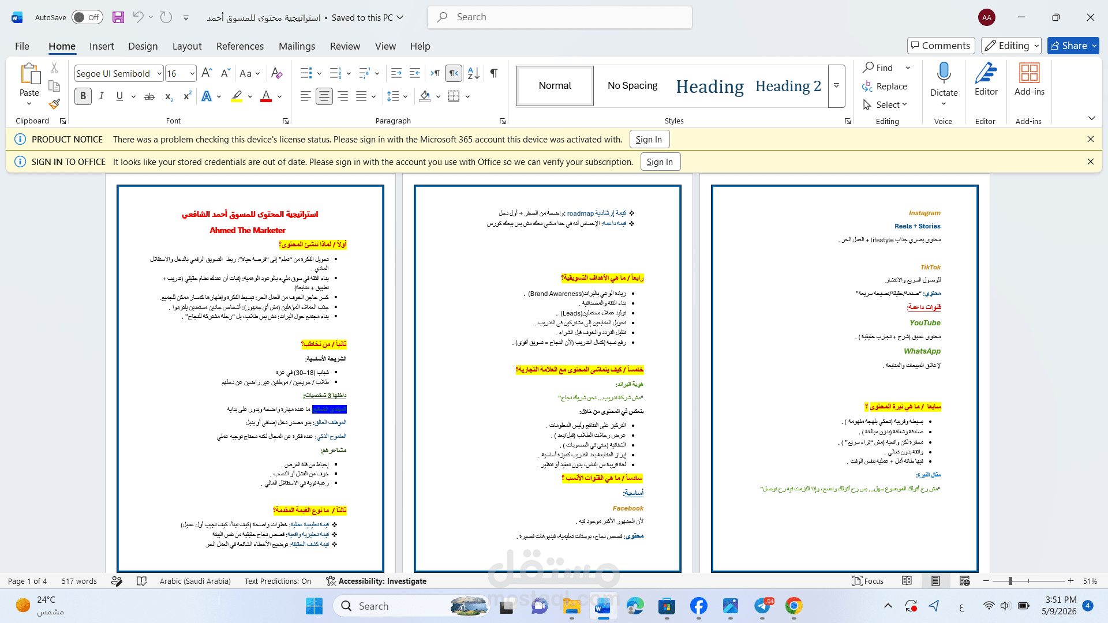This screenshot has width=1108, height=623.
Task: Open the Editing mode dropdown
Action: click(1012, 46)
